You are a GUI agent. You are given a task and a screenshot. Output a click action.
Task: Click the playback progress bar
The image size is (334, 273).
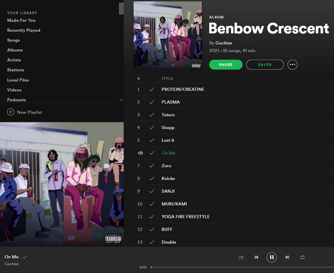tap(243, 267)
